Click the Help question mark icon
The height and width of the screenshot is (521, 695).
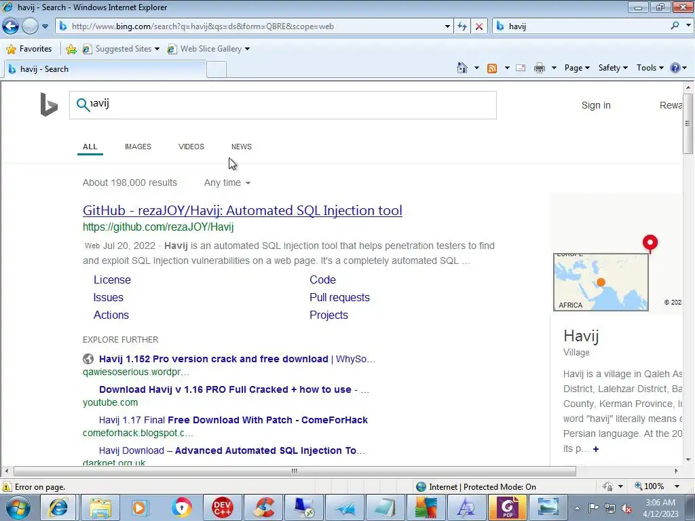pyautogui.click(x=675, y=68)
